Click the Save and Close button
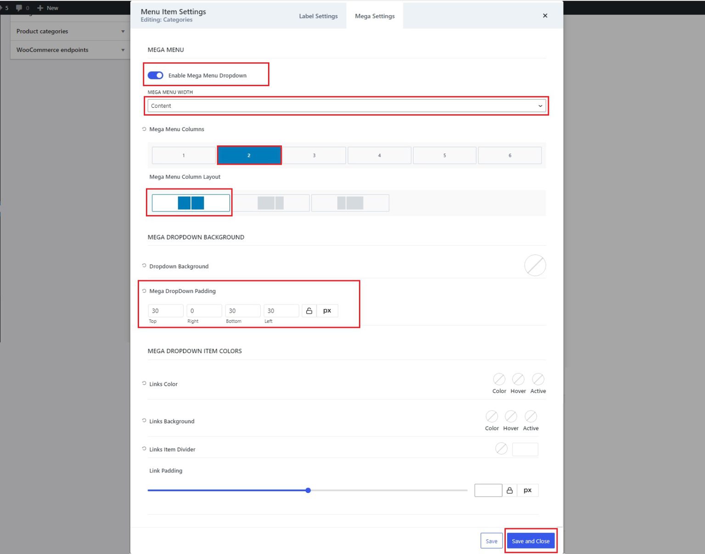Viewport: 705px width, 554px height. pyautogui.click(x=531, y=541)
